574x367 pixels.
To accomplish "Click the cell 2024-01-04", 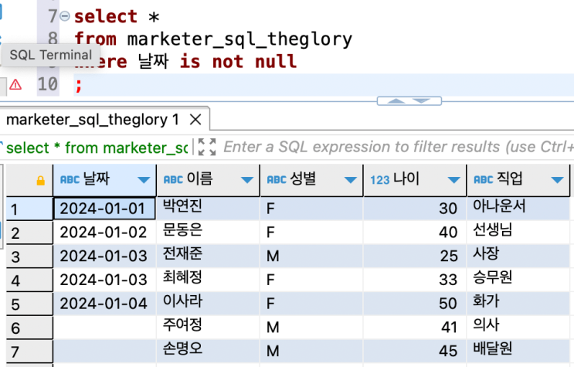I will 105,304.
